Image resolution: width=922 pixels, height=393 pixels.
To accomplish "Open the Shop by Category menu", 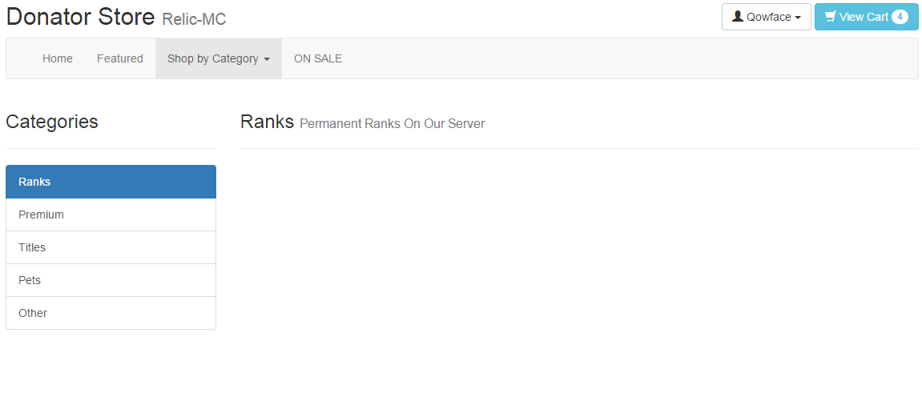I will tap(213, 58).
